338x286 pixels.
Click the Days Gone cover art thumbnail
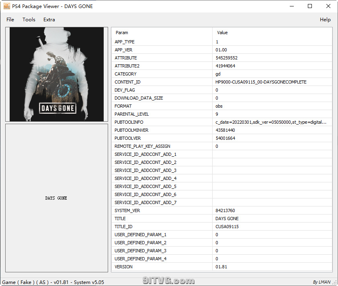click(x=56, y=74)
